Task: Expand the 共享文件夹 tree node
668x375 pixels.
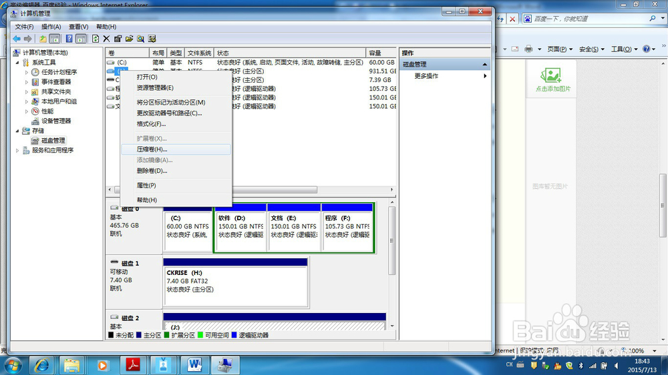Action: 26,92
